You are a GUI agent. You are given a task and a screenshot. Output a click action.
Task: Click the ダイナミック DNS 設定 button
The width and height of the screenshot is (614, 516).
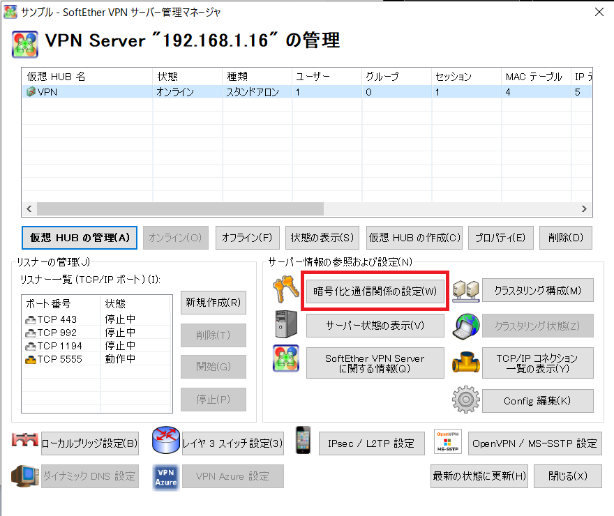pos(90,476)
